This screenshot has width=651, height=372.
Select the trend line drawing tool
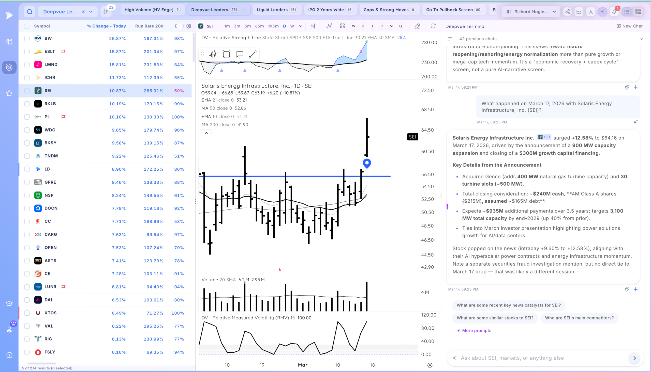tap(253, 54)
